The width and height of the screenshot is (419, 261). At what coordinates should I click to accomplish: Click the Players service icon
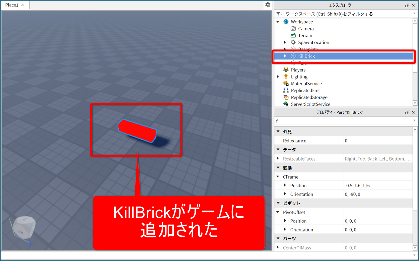286,70
